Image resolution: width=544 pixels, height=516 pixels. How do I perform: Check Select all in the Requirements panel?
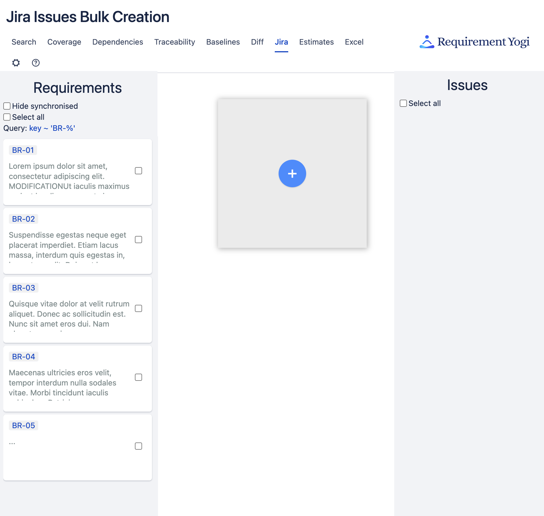point(7,117)
